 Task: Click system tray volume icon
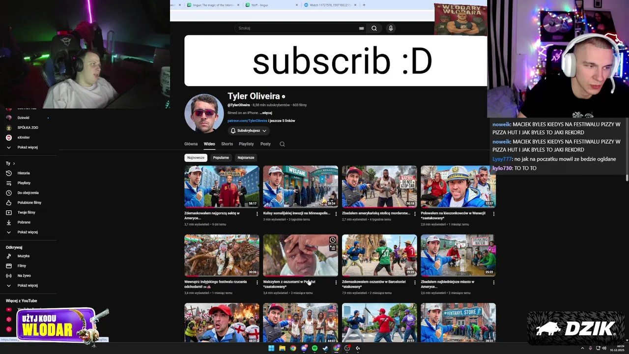pos(604,348)
